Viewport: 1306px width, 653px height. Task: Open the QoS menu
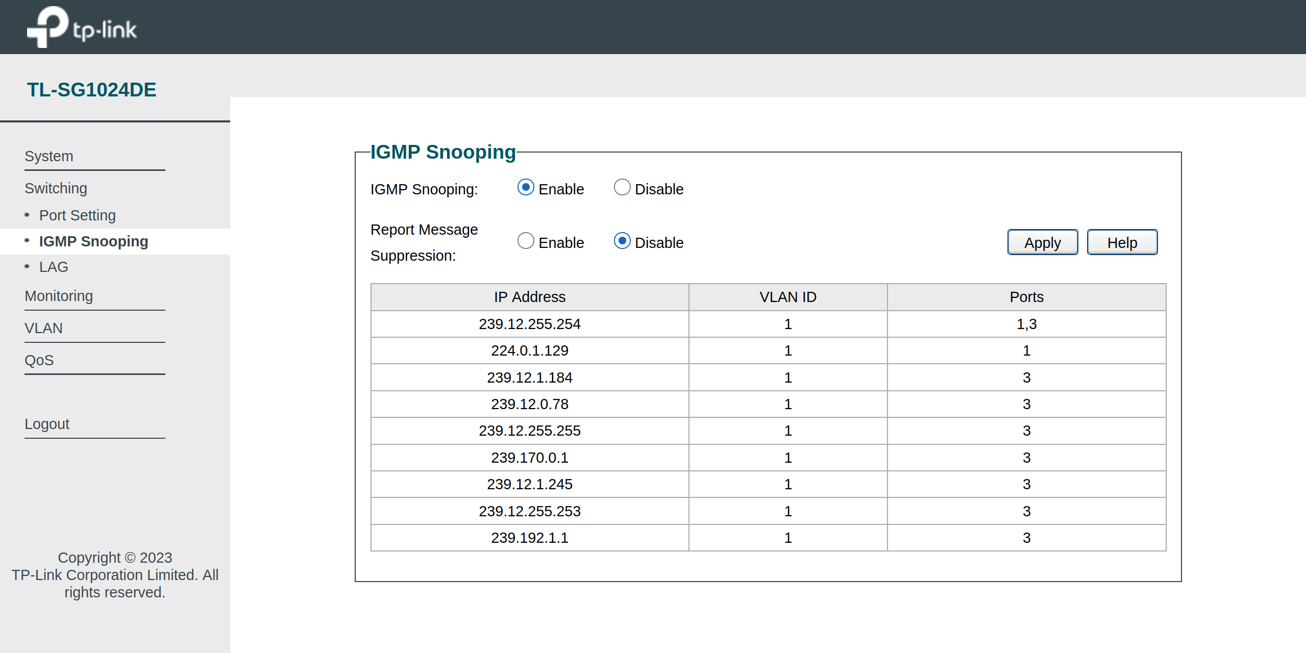(x=39, y=360)
